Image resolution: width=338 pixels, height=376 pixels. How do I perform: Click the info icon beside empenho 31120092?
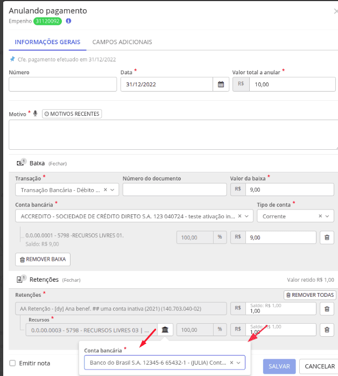pyautogui.click(x=68, y=21)
